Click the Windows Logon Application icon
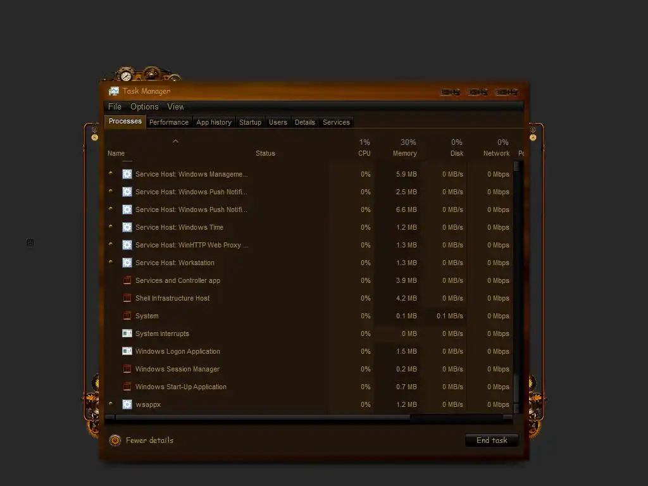648x486 pixels. coord(127,351)
